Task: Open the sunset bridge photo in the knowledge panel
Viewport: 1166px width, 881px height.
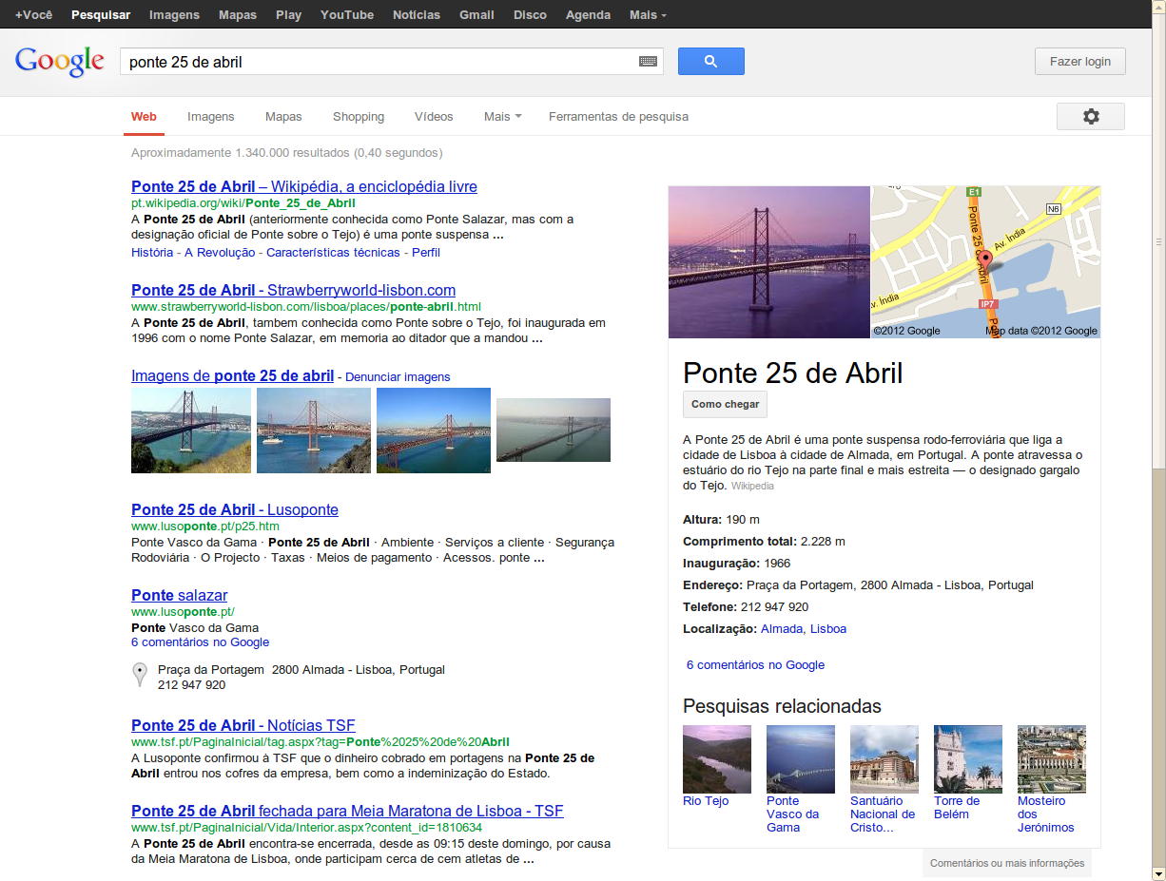Action: 768,262
